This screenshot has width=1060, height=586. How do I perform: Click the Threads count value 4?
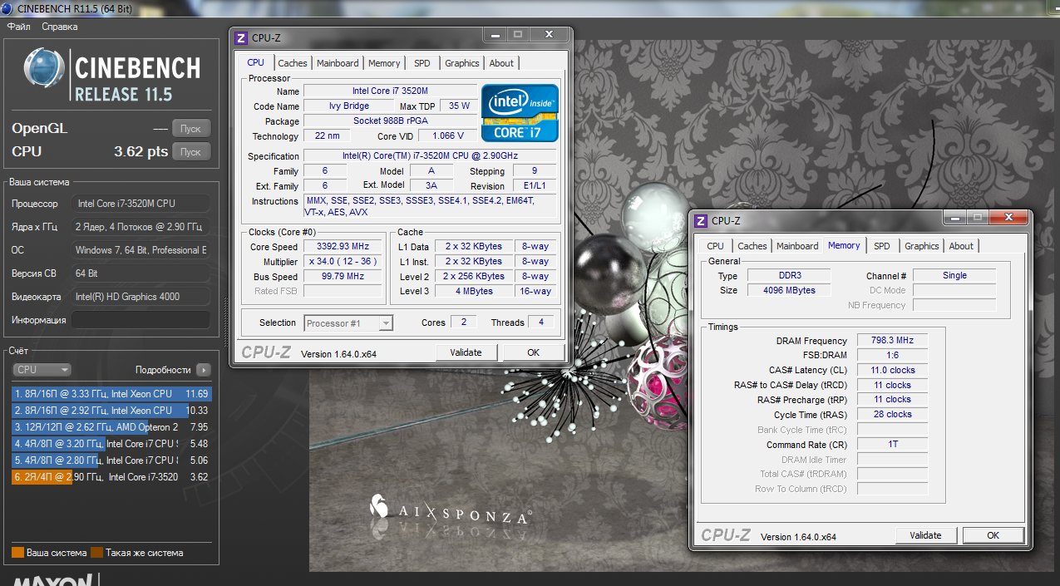(x=540, y=323)
